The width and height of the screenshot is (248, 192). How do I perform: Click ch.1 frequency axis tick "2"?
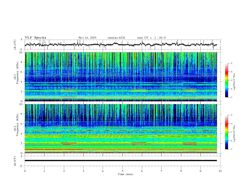22,91
